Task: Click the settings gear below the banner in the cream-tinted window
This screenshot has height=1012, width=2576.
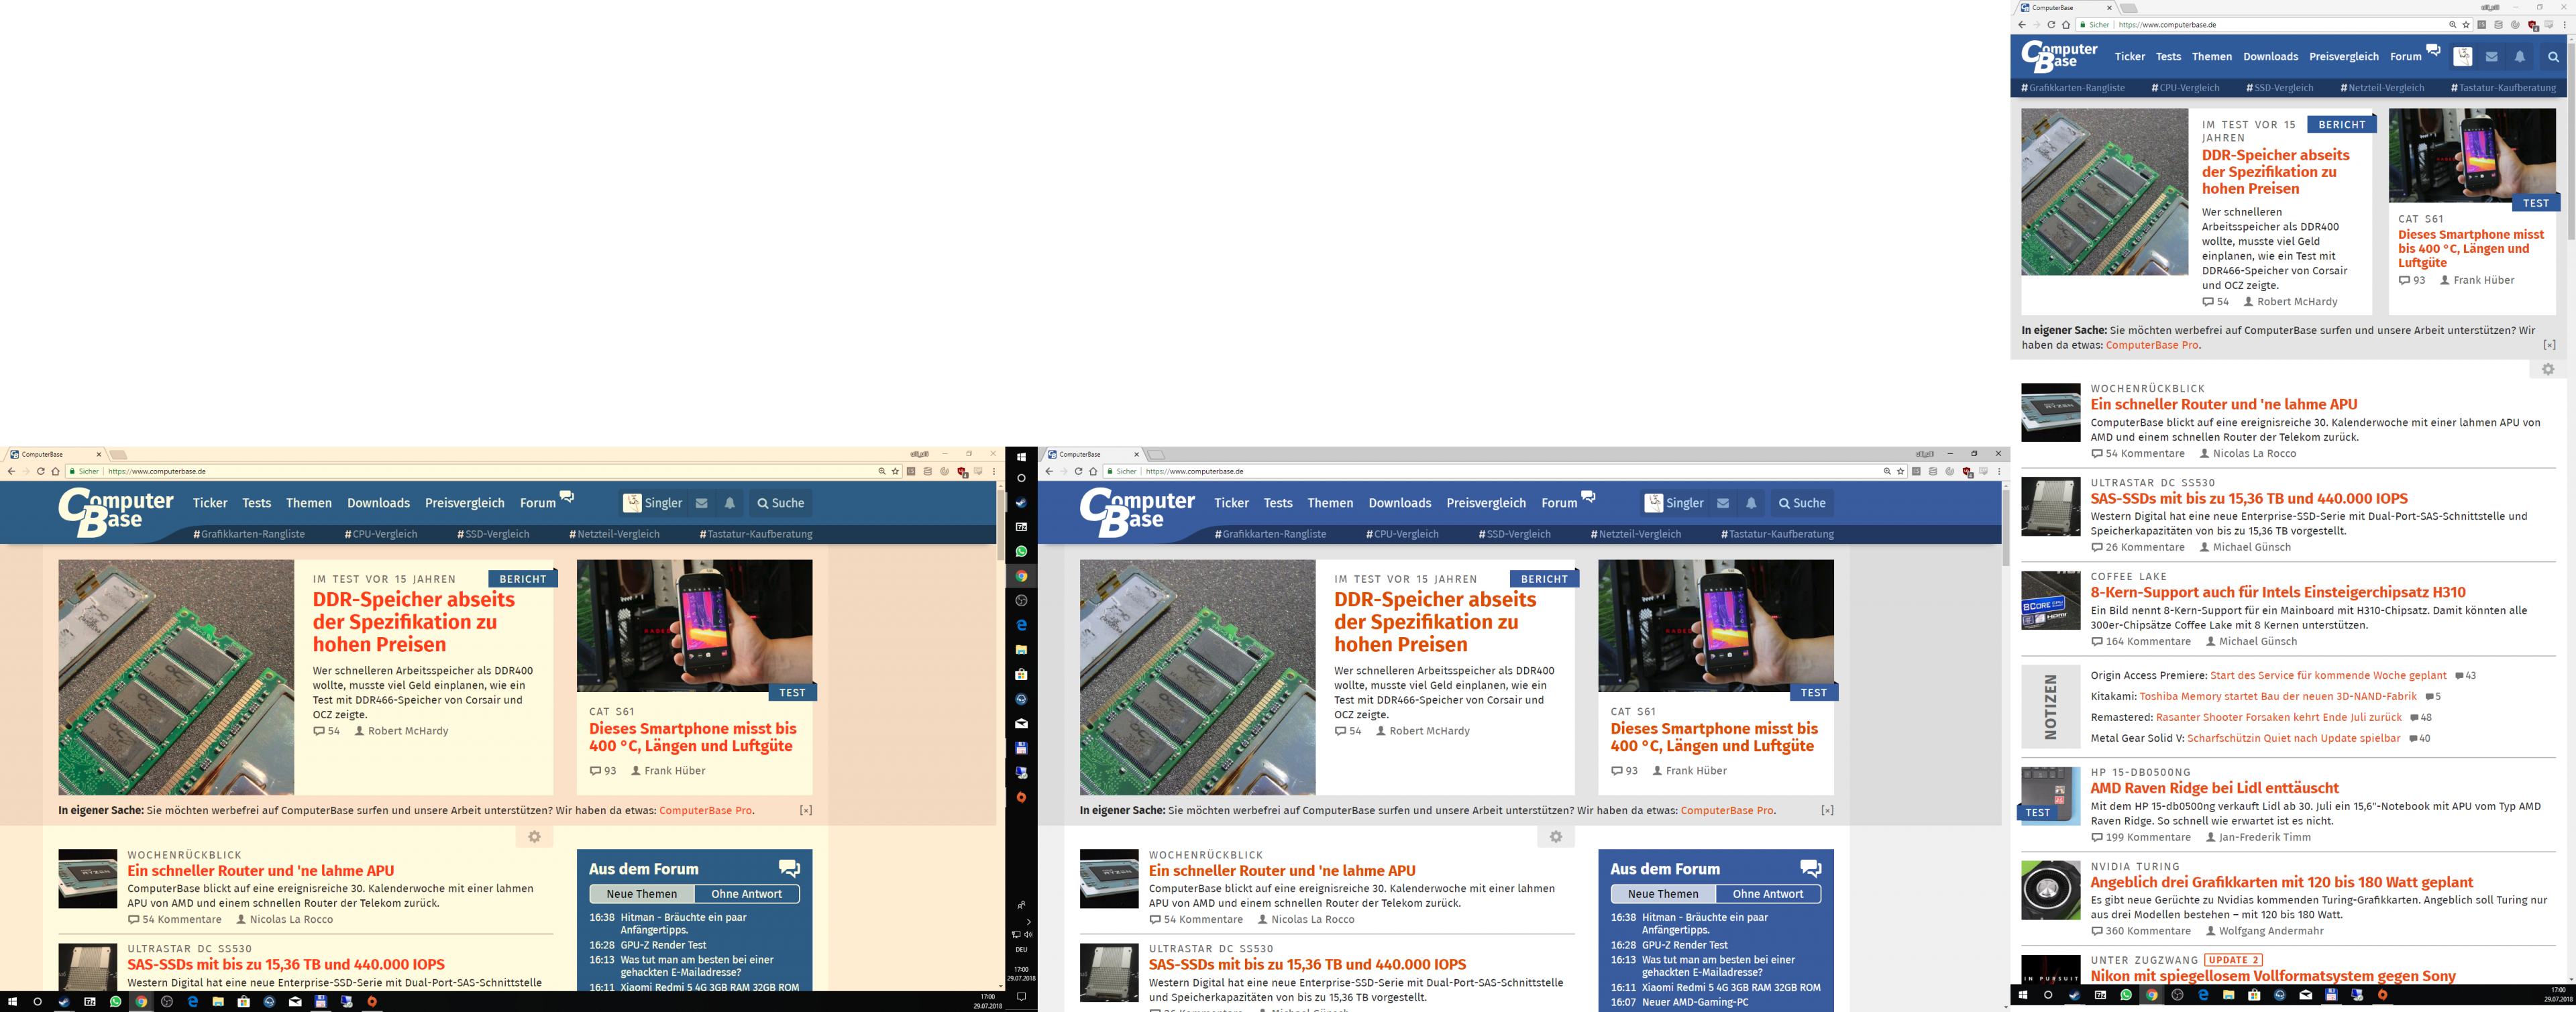Action: point(535,837)
